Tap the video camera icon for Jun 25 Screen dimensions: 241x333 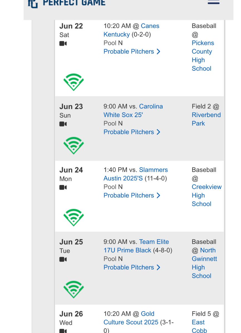(63, 259)
